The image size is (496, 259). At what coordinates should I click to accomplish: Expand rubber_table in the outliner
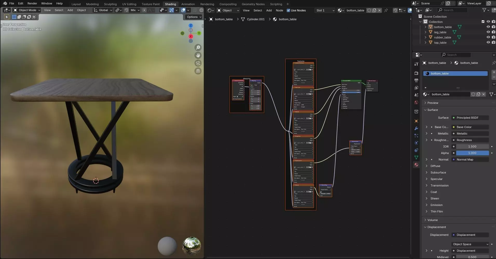[x=425, y=37]
